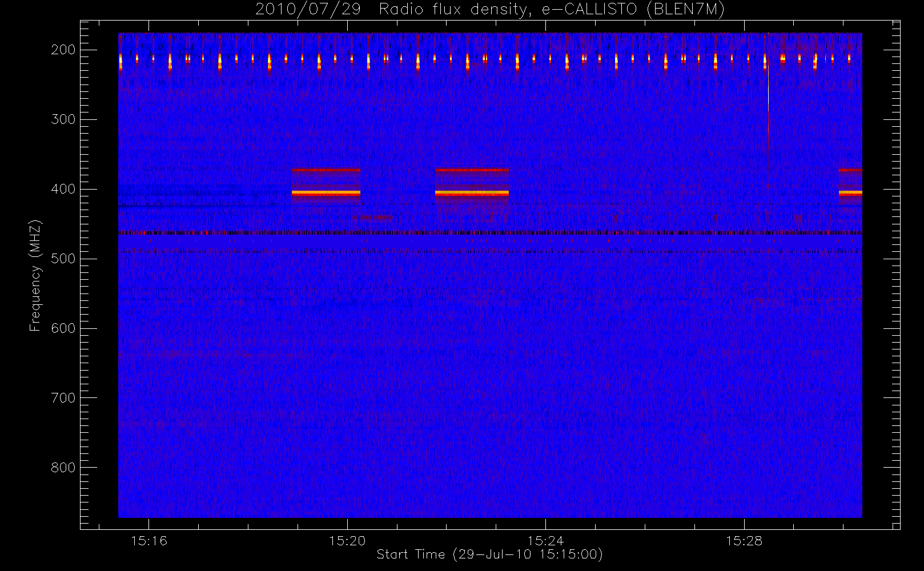The width and height of the screenshot is (924, 571).
Task: Click the 'Frequency (MHZ)' axis label
Action: click(x=35, y=275)
